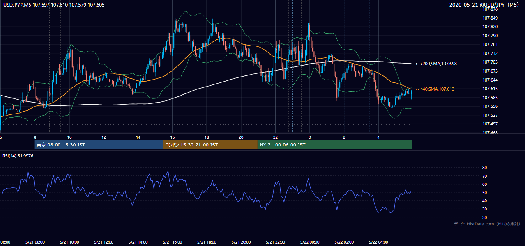
Task: Click price axis value 107.790
Action: pos(490,36)
